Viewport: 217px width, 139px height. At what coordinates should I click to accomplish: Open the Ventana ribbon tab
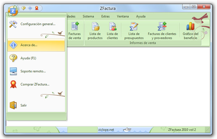[123, 17]
